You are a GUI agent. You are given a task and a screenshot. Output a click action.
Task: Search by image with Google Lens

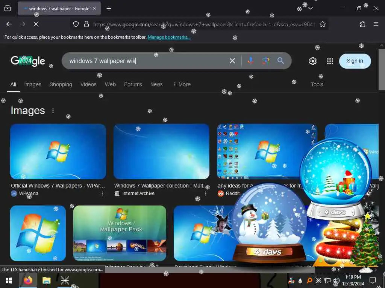tap(266, 61)
